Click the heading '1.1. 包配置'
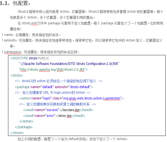This screenshot has height=142, width=167. coord(16,4)
